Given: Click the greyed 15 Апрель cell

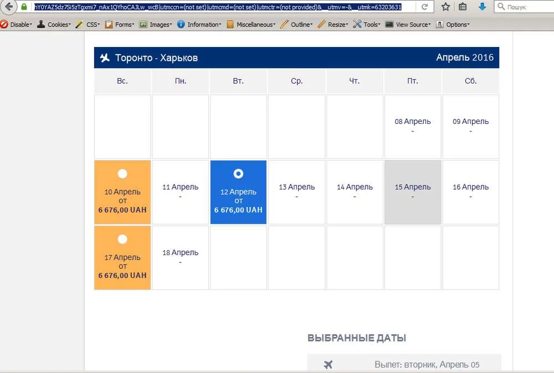Looking at the screenshot, I should coord(413,192).
